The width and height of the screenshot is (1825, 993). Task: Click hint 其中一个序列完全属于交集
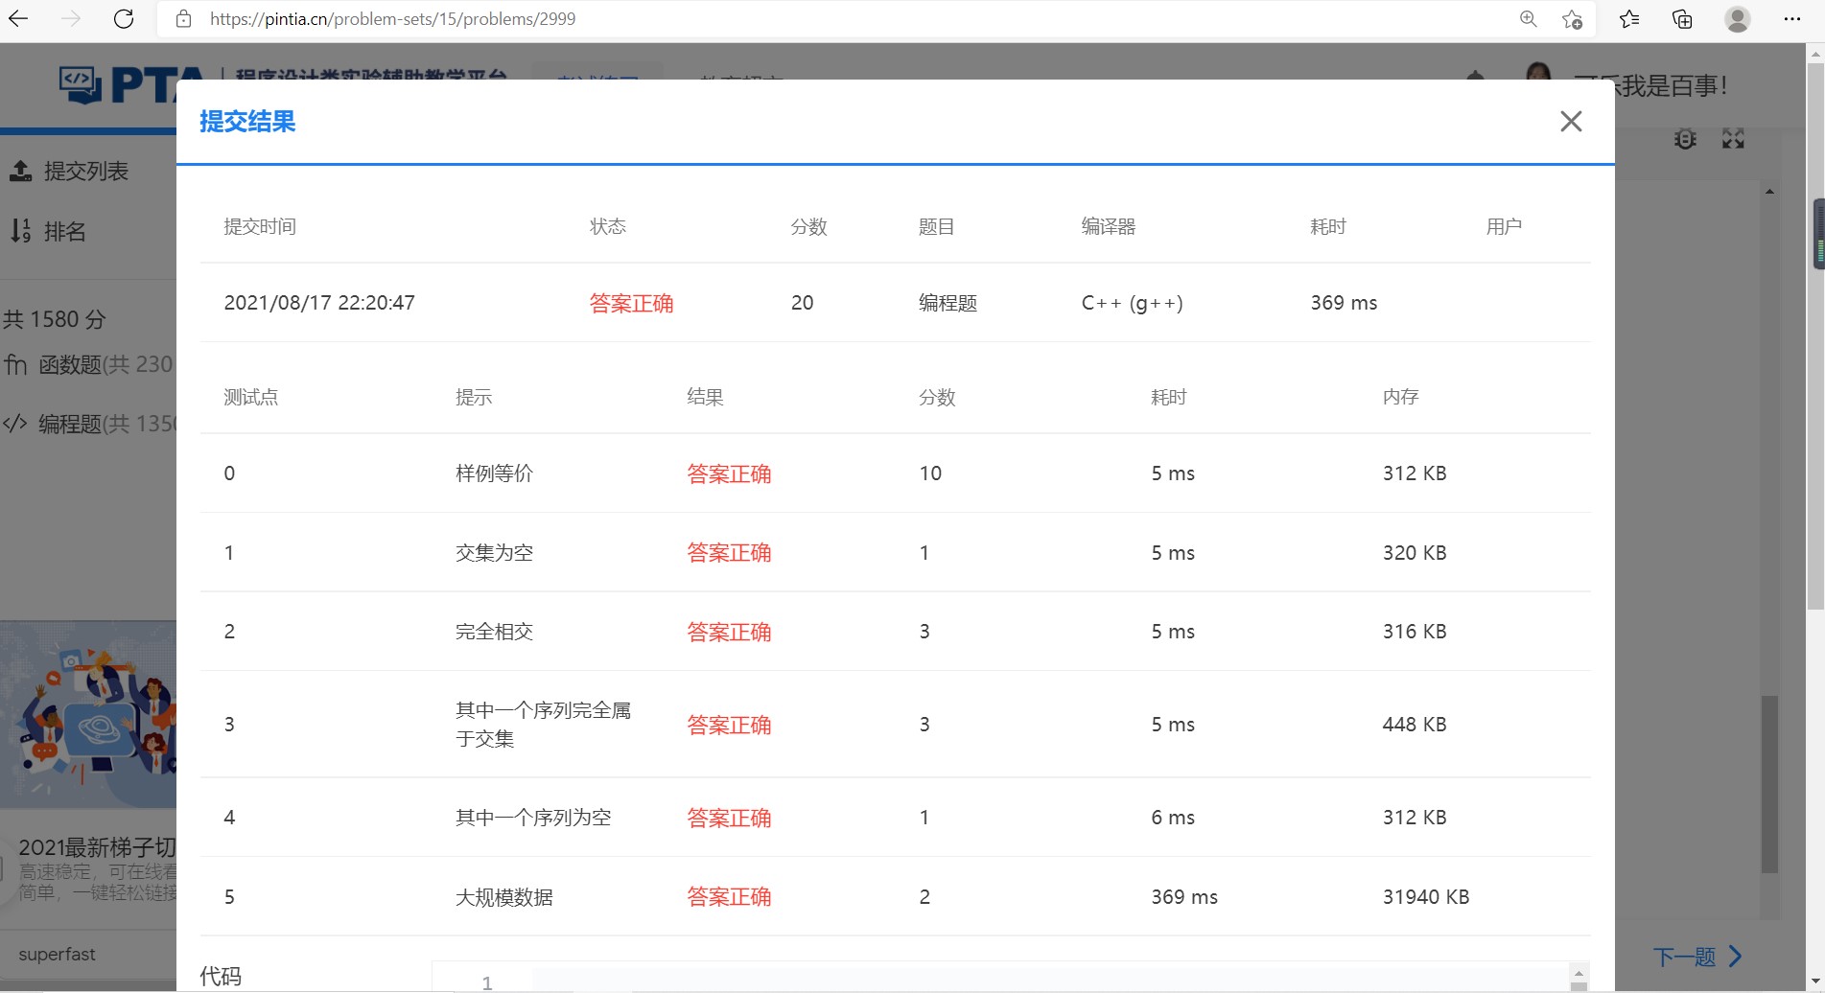[543, 725]
